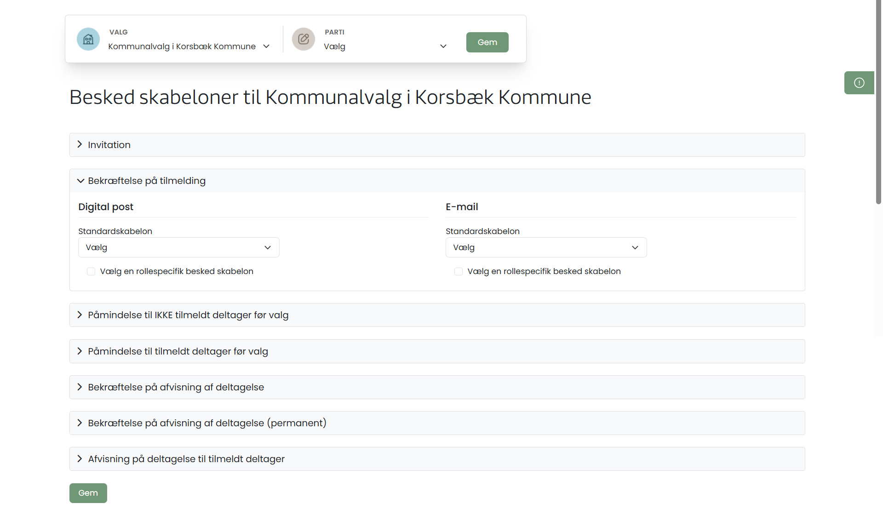Expand Påmindelse til tilmeldt deltager før valg

coord(178,351)
